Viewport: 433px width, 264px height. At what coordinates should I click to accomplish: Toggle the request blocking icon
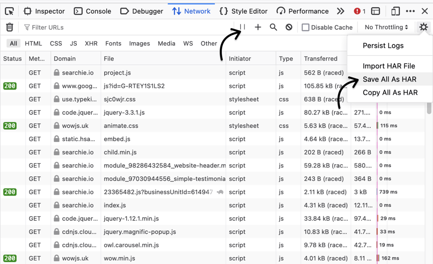point(289,27)
